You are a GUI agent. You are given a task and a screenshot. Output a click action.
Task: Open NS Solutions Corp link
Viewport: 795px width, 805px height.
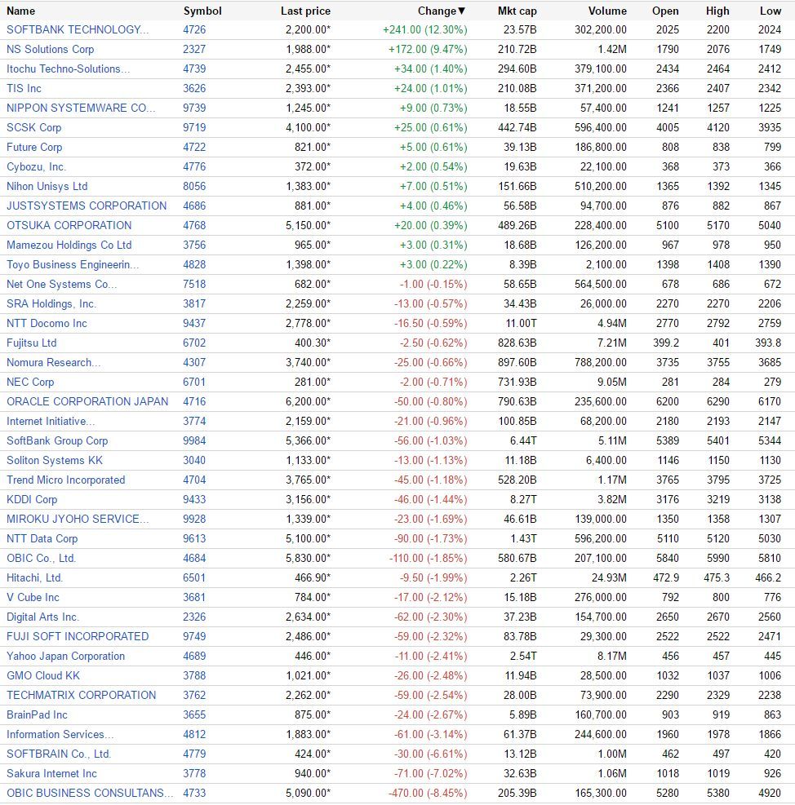click(51, 49)
